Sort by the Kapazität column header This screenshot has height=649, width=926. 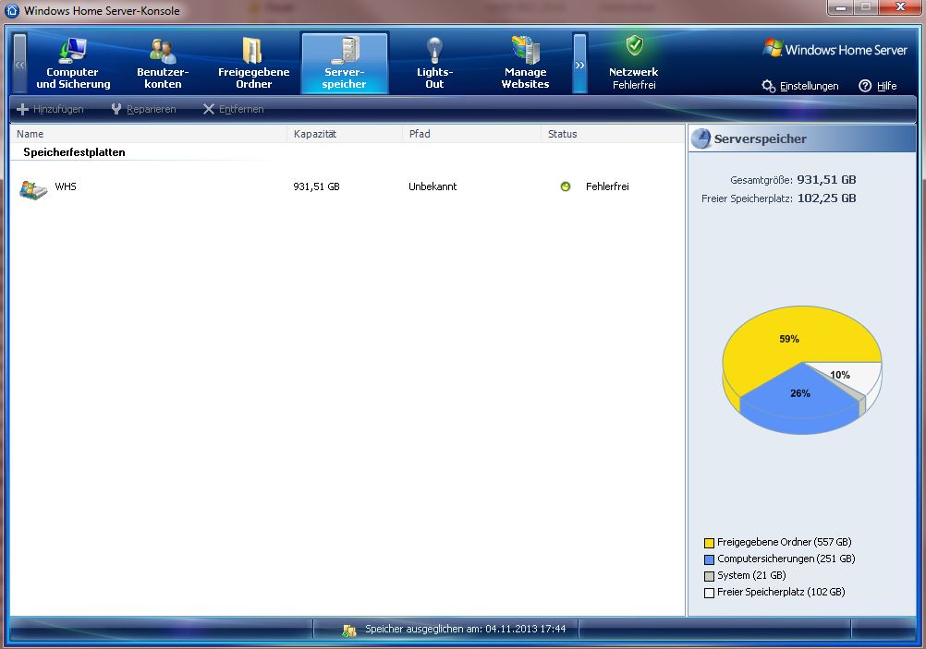click(x=345, y=134)
